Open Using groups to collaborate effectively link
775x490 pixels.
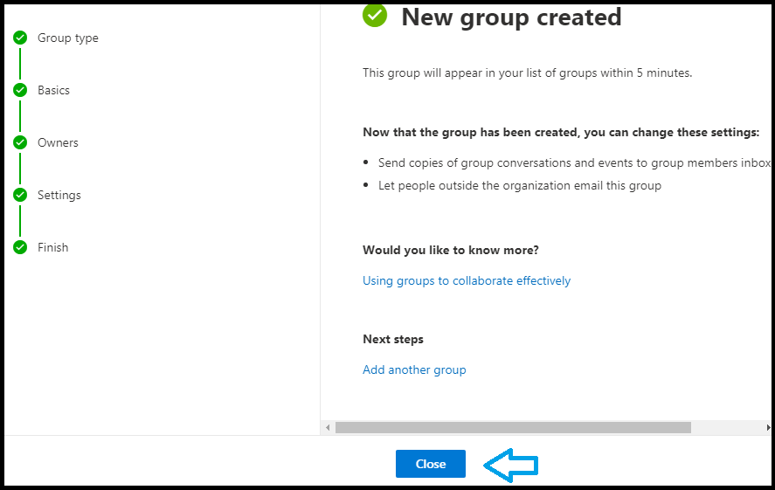coord(467,280)
